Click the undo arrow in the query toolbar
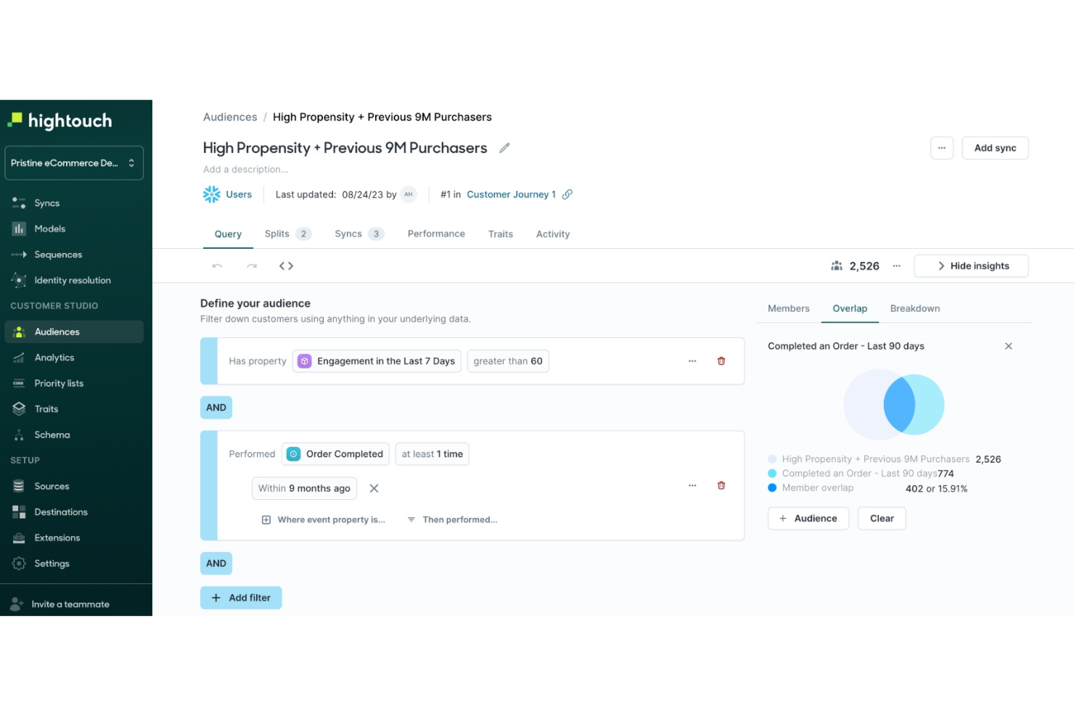Image resolution: width=1074 pixels, height=716 pixels. pyautogui.click(x=216, y=266)
